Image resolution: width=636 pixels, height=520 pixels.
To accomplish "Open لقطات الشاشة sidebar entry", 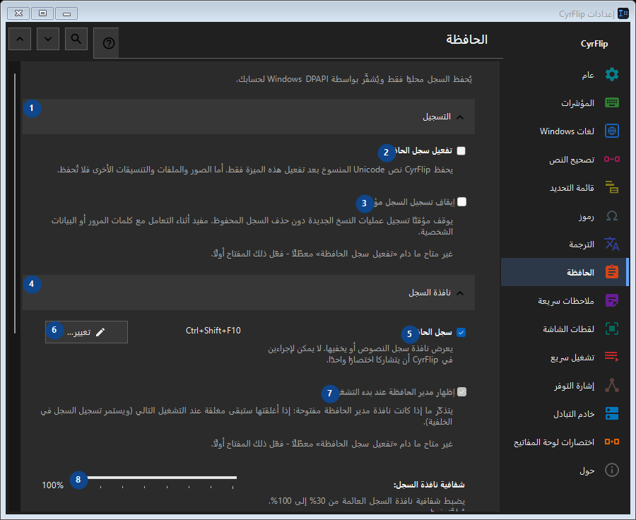I will pyautogui.click(x=565, y=329).
